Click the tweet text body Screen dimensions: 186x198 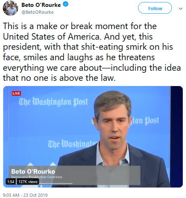click(x=92, y=52)
